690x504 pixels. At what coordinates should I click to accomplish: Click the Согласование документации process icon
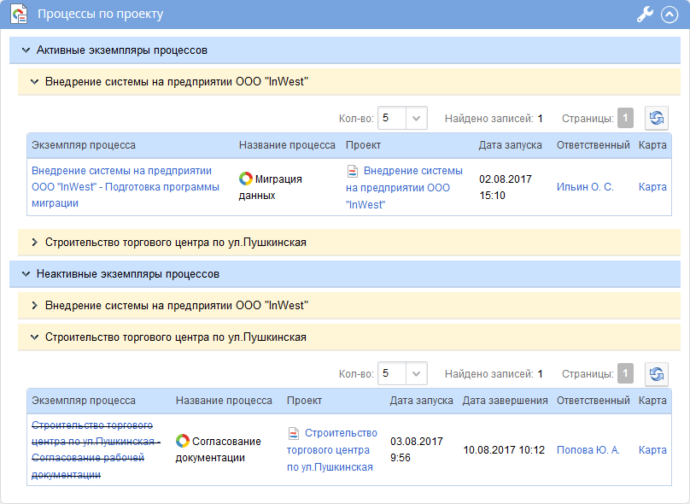(182, 441)
